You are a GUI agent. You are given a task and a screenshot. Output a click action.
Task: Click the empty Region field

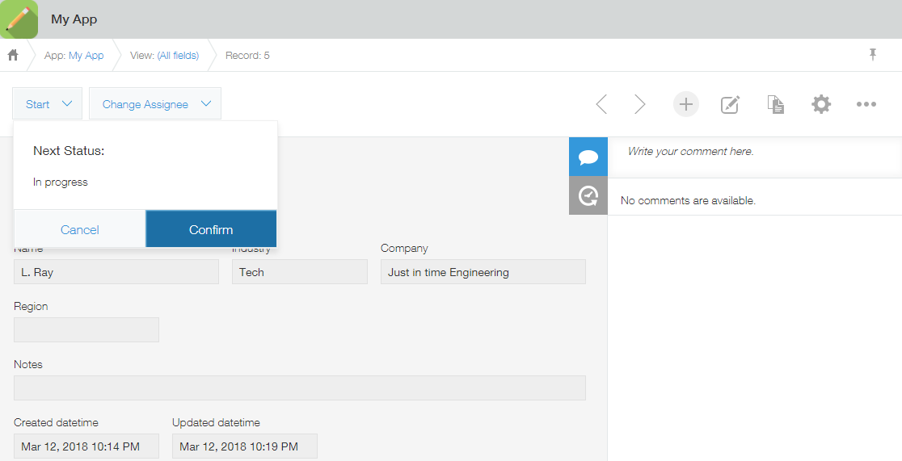[86, 330]
